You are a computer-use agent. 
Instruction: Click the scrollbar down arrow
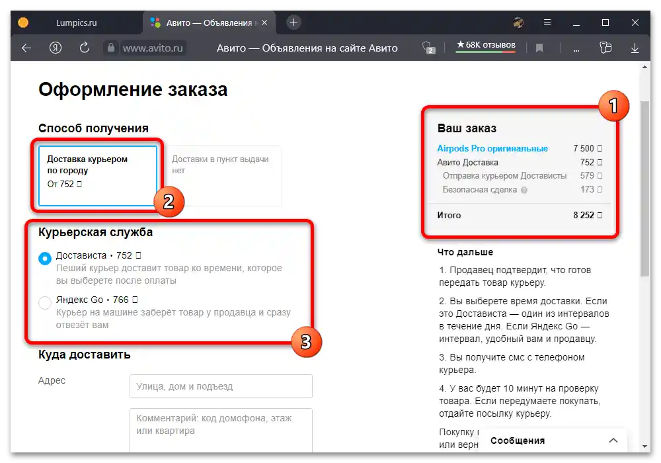[x=644, y=446]
